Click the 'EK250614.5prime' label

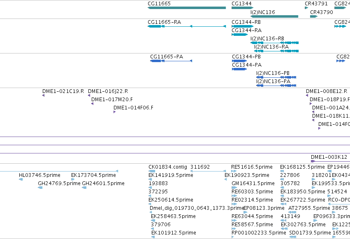tap(171, 200)
